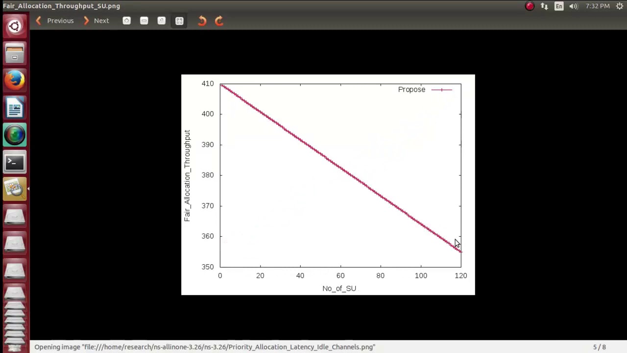Click the Fair_Allocation_Throughput_SU.png window title

[61, 6]
